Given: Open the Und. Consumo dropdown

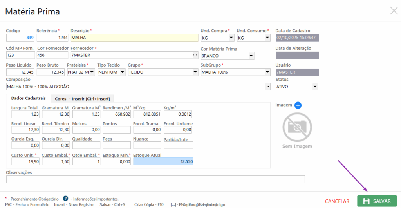Looking at the screenshot, I should [267, 38].
